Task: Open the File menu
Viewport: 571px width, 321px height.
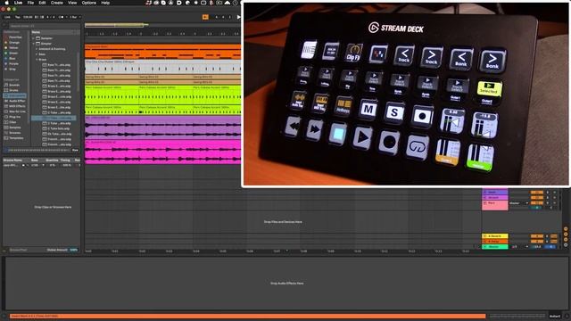Action: click(x=30, y=3)
